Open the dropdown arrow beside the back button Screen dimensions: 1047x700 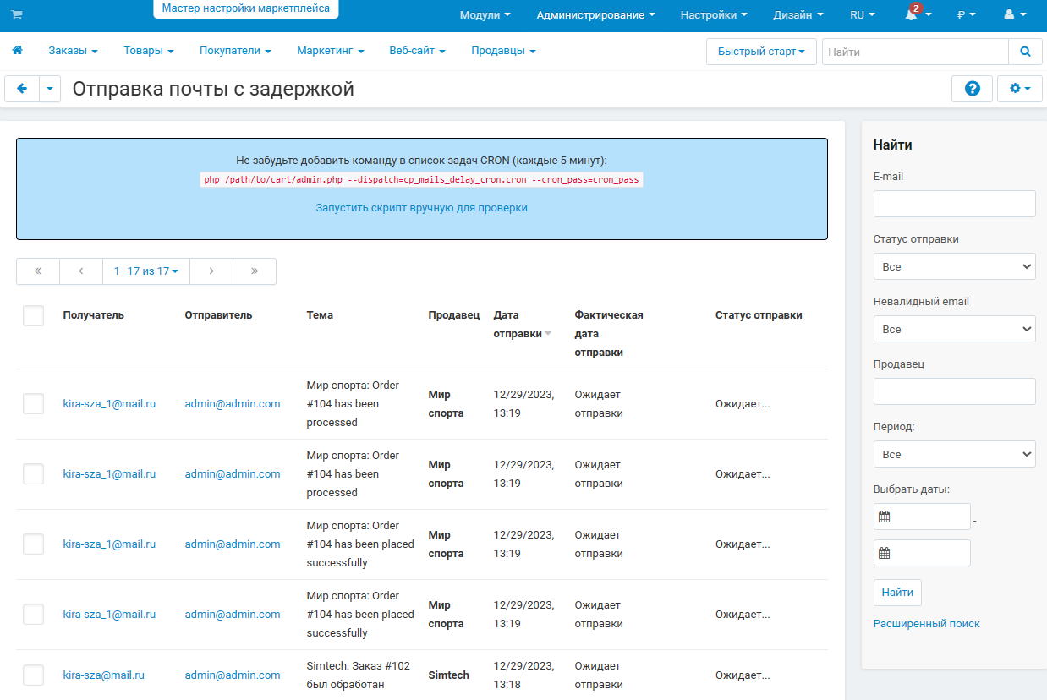click(x=50, y=89)
